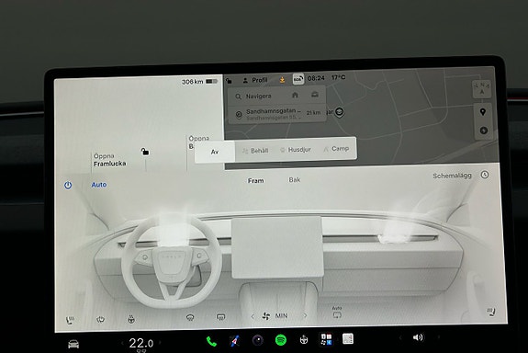The image size is (528, 353).
Task: Toggle Auto climate mode
Action: pos(99,185)
